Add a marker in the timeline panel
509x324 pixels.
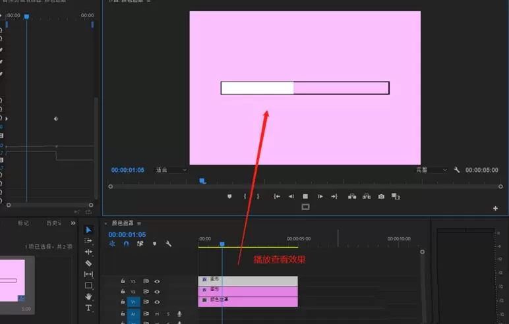pos(154,244)
